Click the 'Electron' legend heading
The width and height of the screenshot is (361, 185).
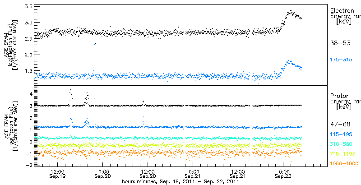pos(342,10)
